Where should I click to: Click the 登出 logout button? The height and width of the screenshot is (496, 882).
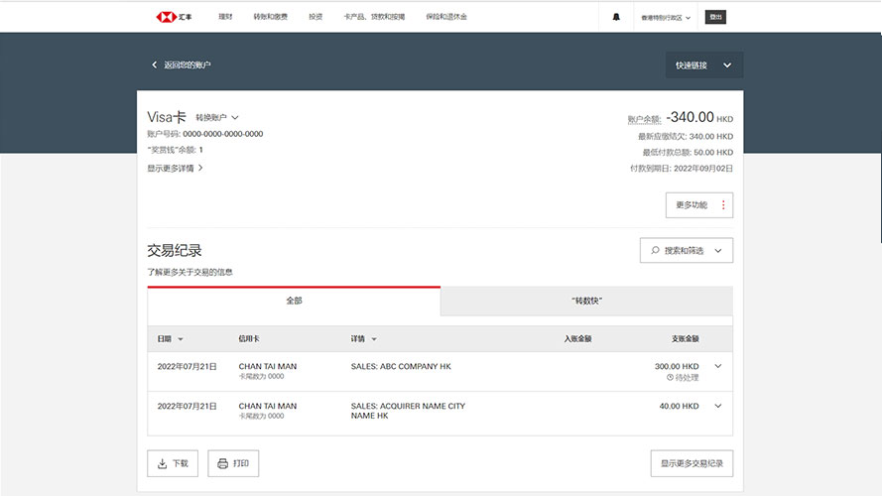click(x=715, y=17)
